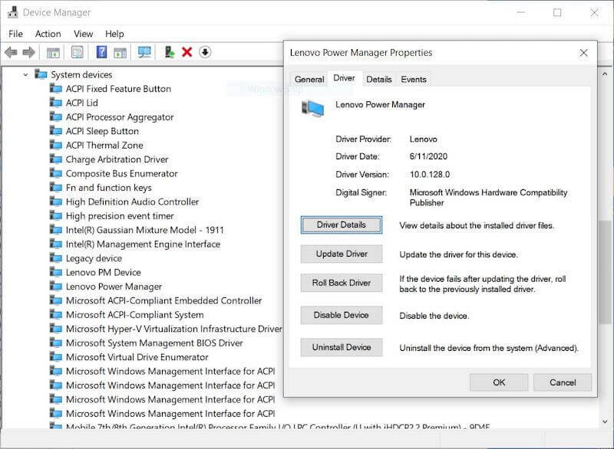This screenshot has width=614, height=449.
Task: Click the red X Uninstall device icon
Action: click(x=187, y=52)
